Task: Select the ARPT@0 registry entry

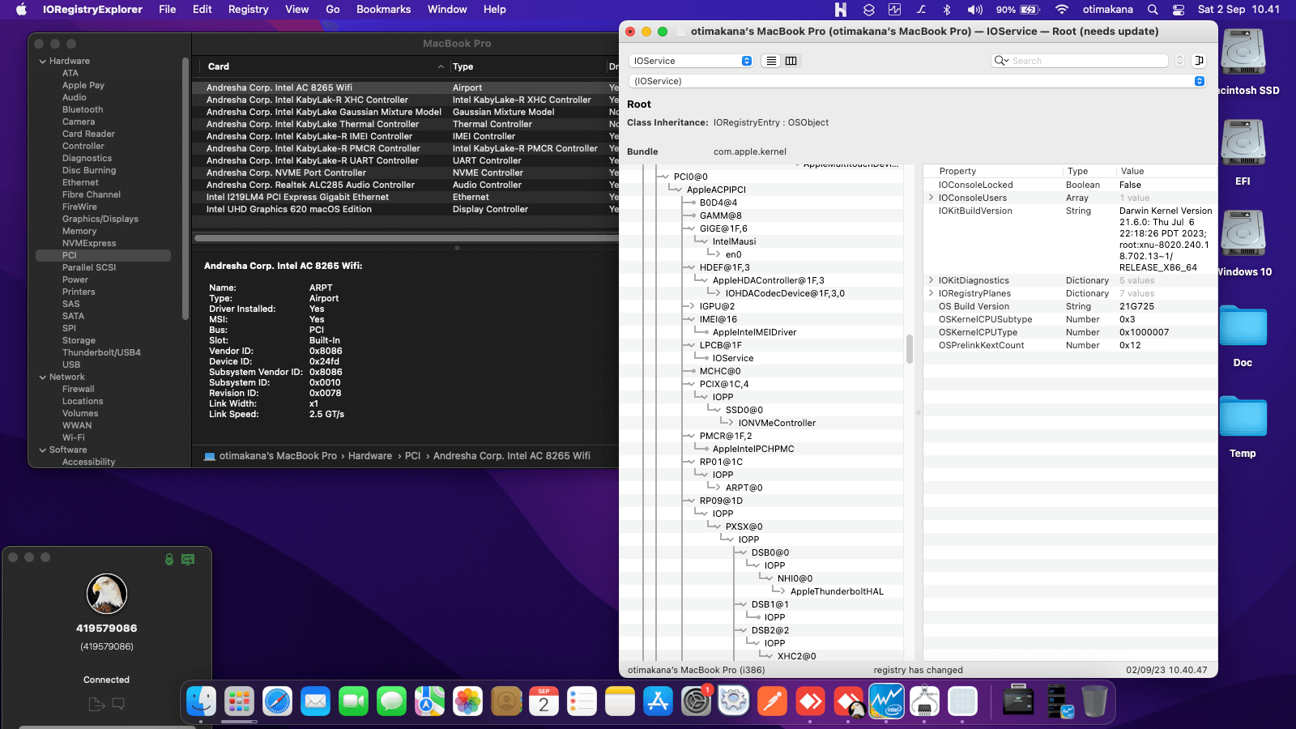Action: (x=744, y=488)
